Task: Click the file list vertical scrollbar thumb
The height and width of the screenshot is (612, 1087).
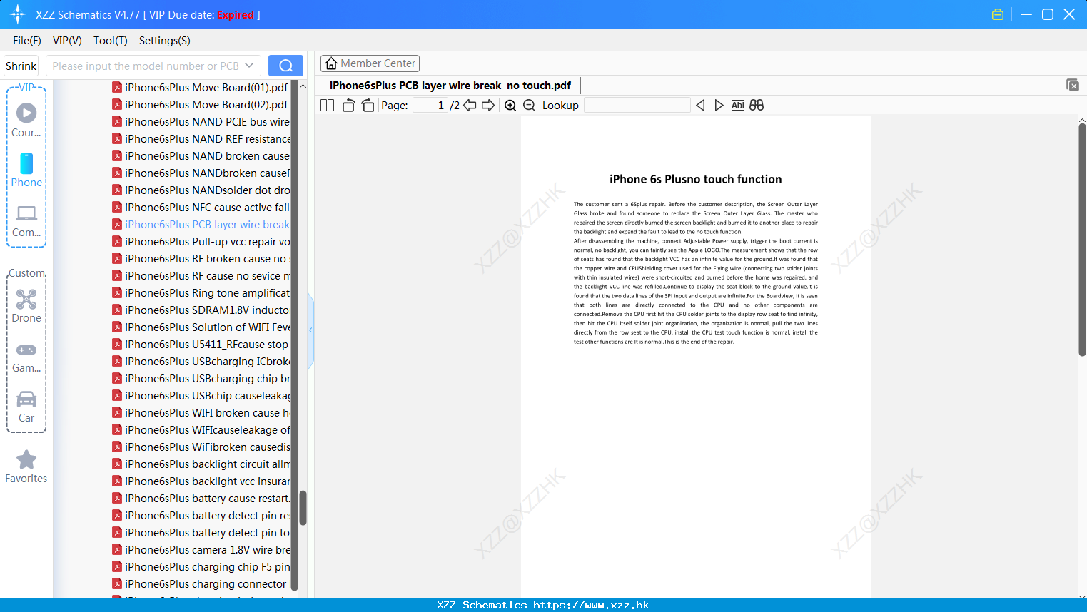Action: coord(303,508)
